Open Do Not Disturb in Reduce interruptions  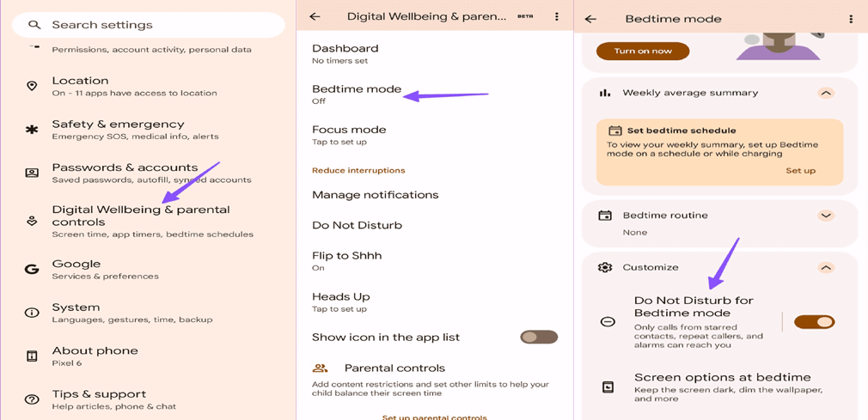click(435, 225)
